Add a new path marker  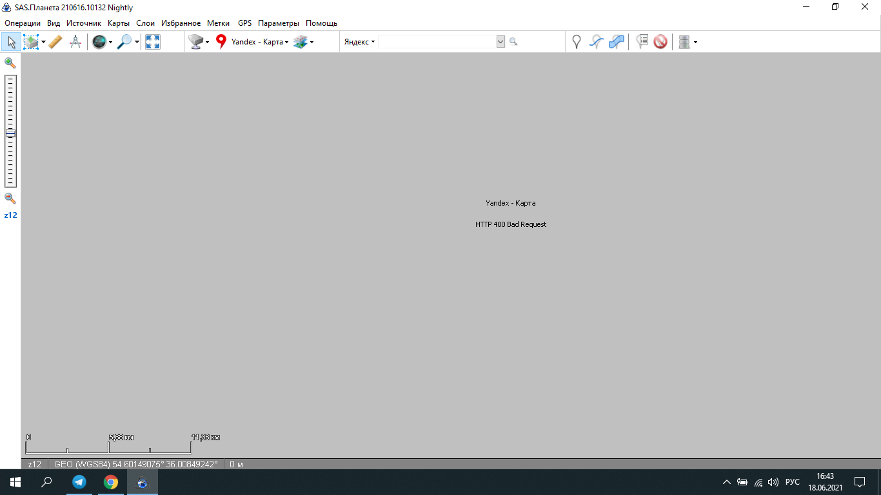pyautogui.click(x=597, y=42)
